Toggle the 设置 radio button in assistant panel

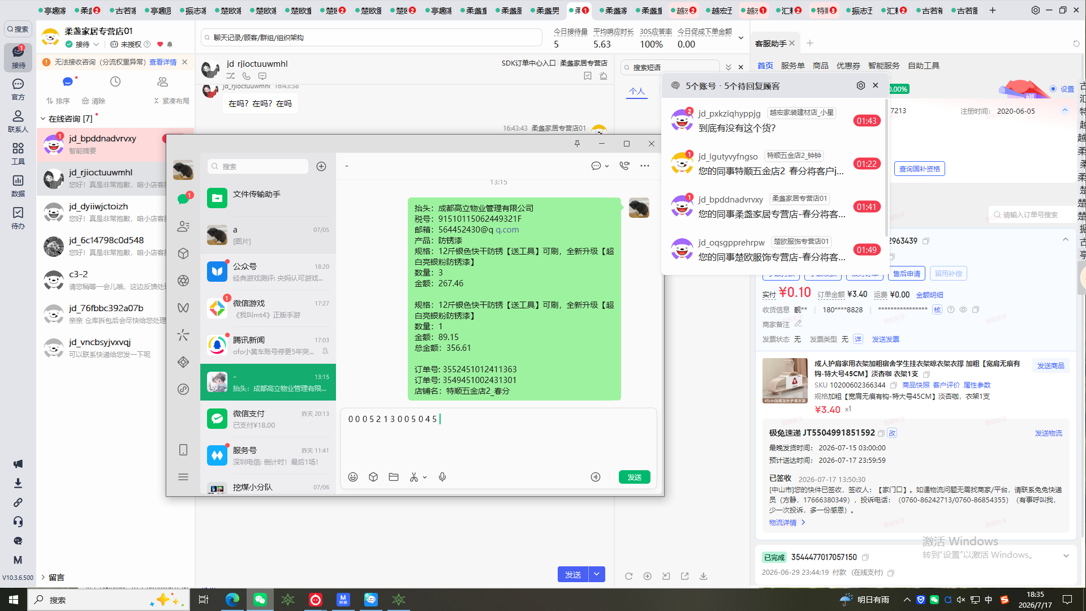[1053, 89]
